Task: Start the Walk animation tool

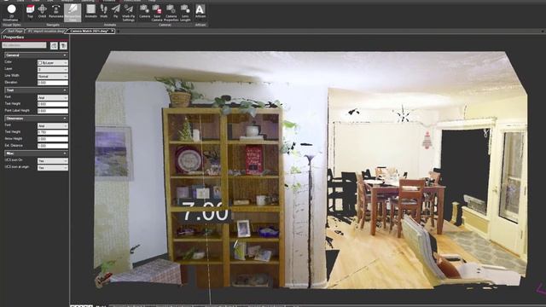Action: 104,12
